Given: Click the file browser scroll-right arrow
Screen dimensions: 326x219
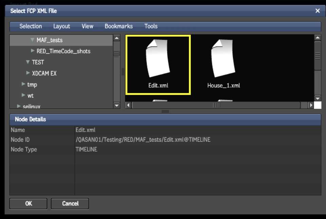Looking at the screenshot, I should coord(310,105).
